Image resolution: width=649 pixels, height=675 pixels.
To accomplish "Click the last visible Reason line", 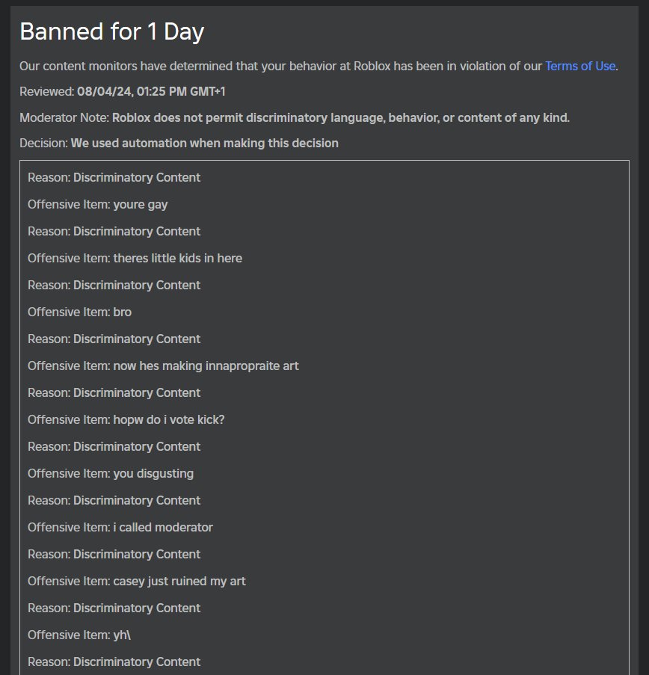I will [114, 662].
